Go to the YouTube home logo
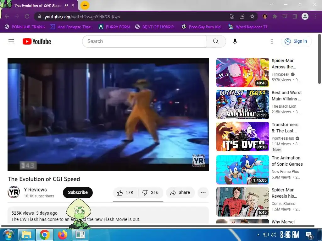 coord(37,41)
